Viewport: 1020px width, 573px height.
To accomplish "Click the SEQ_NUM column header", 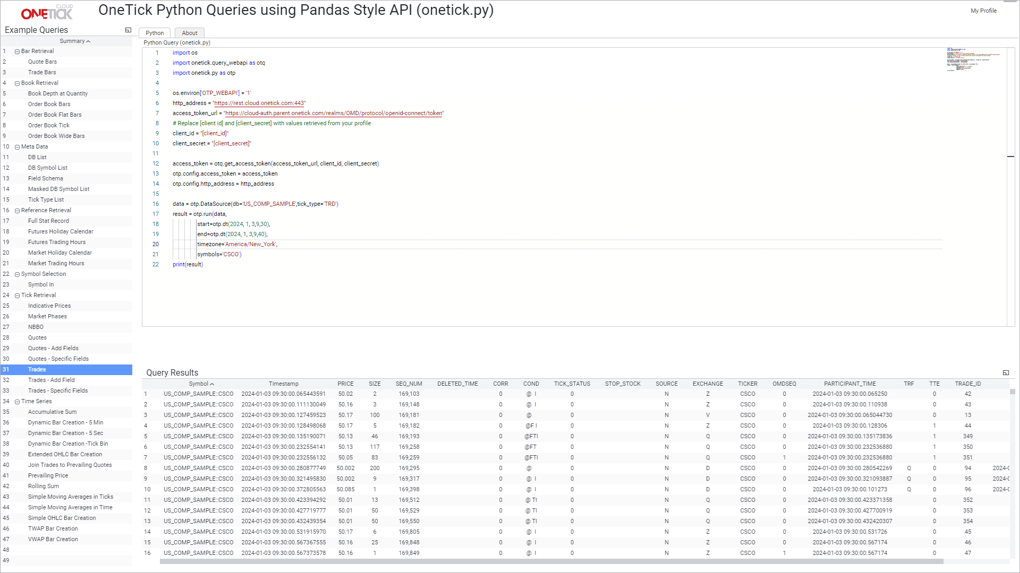I will (x=409, y=384).
